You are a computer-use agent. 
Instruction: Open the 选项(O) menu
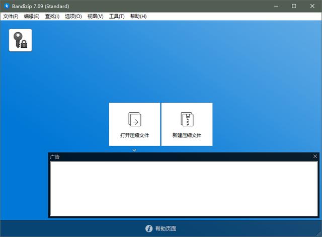[x=73, y=17]
